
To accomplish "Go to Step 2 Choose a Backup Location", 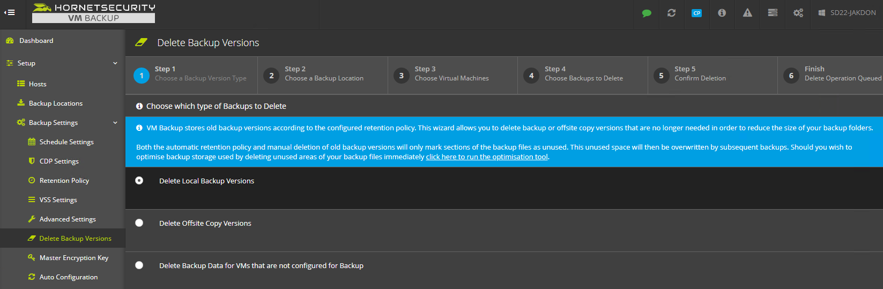I will (323, 76).
